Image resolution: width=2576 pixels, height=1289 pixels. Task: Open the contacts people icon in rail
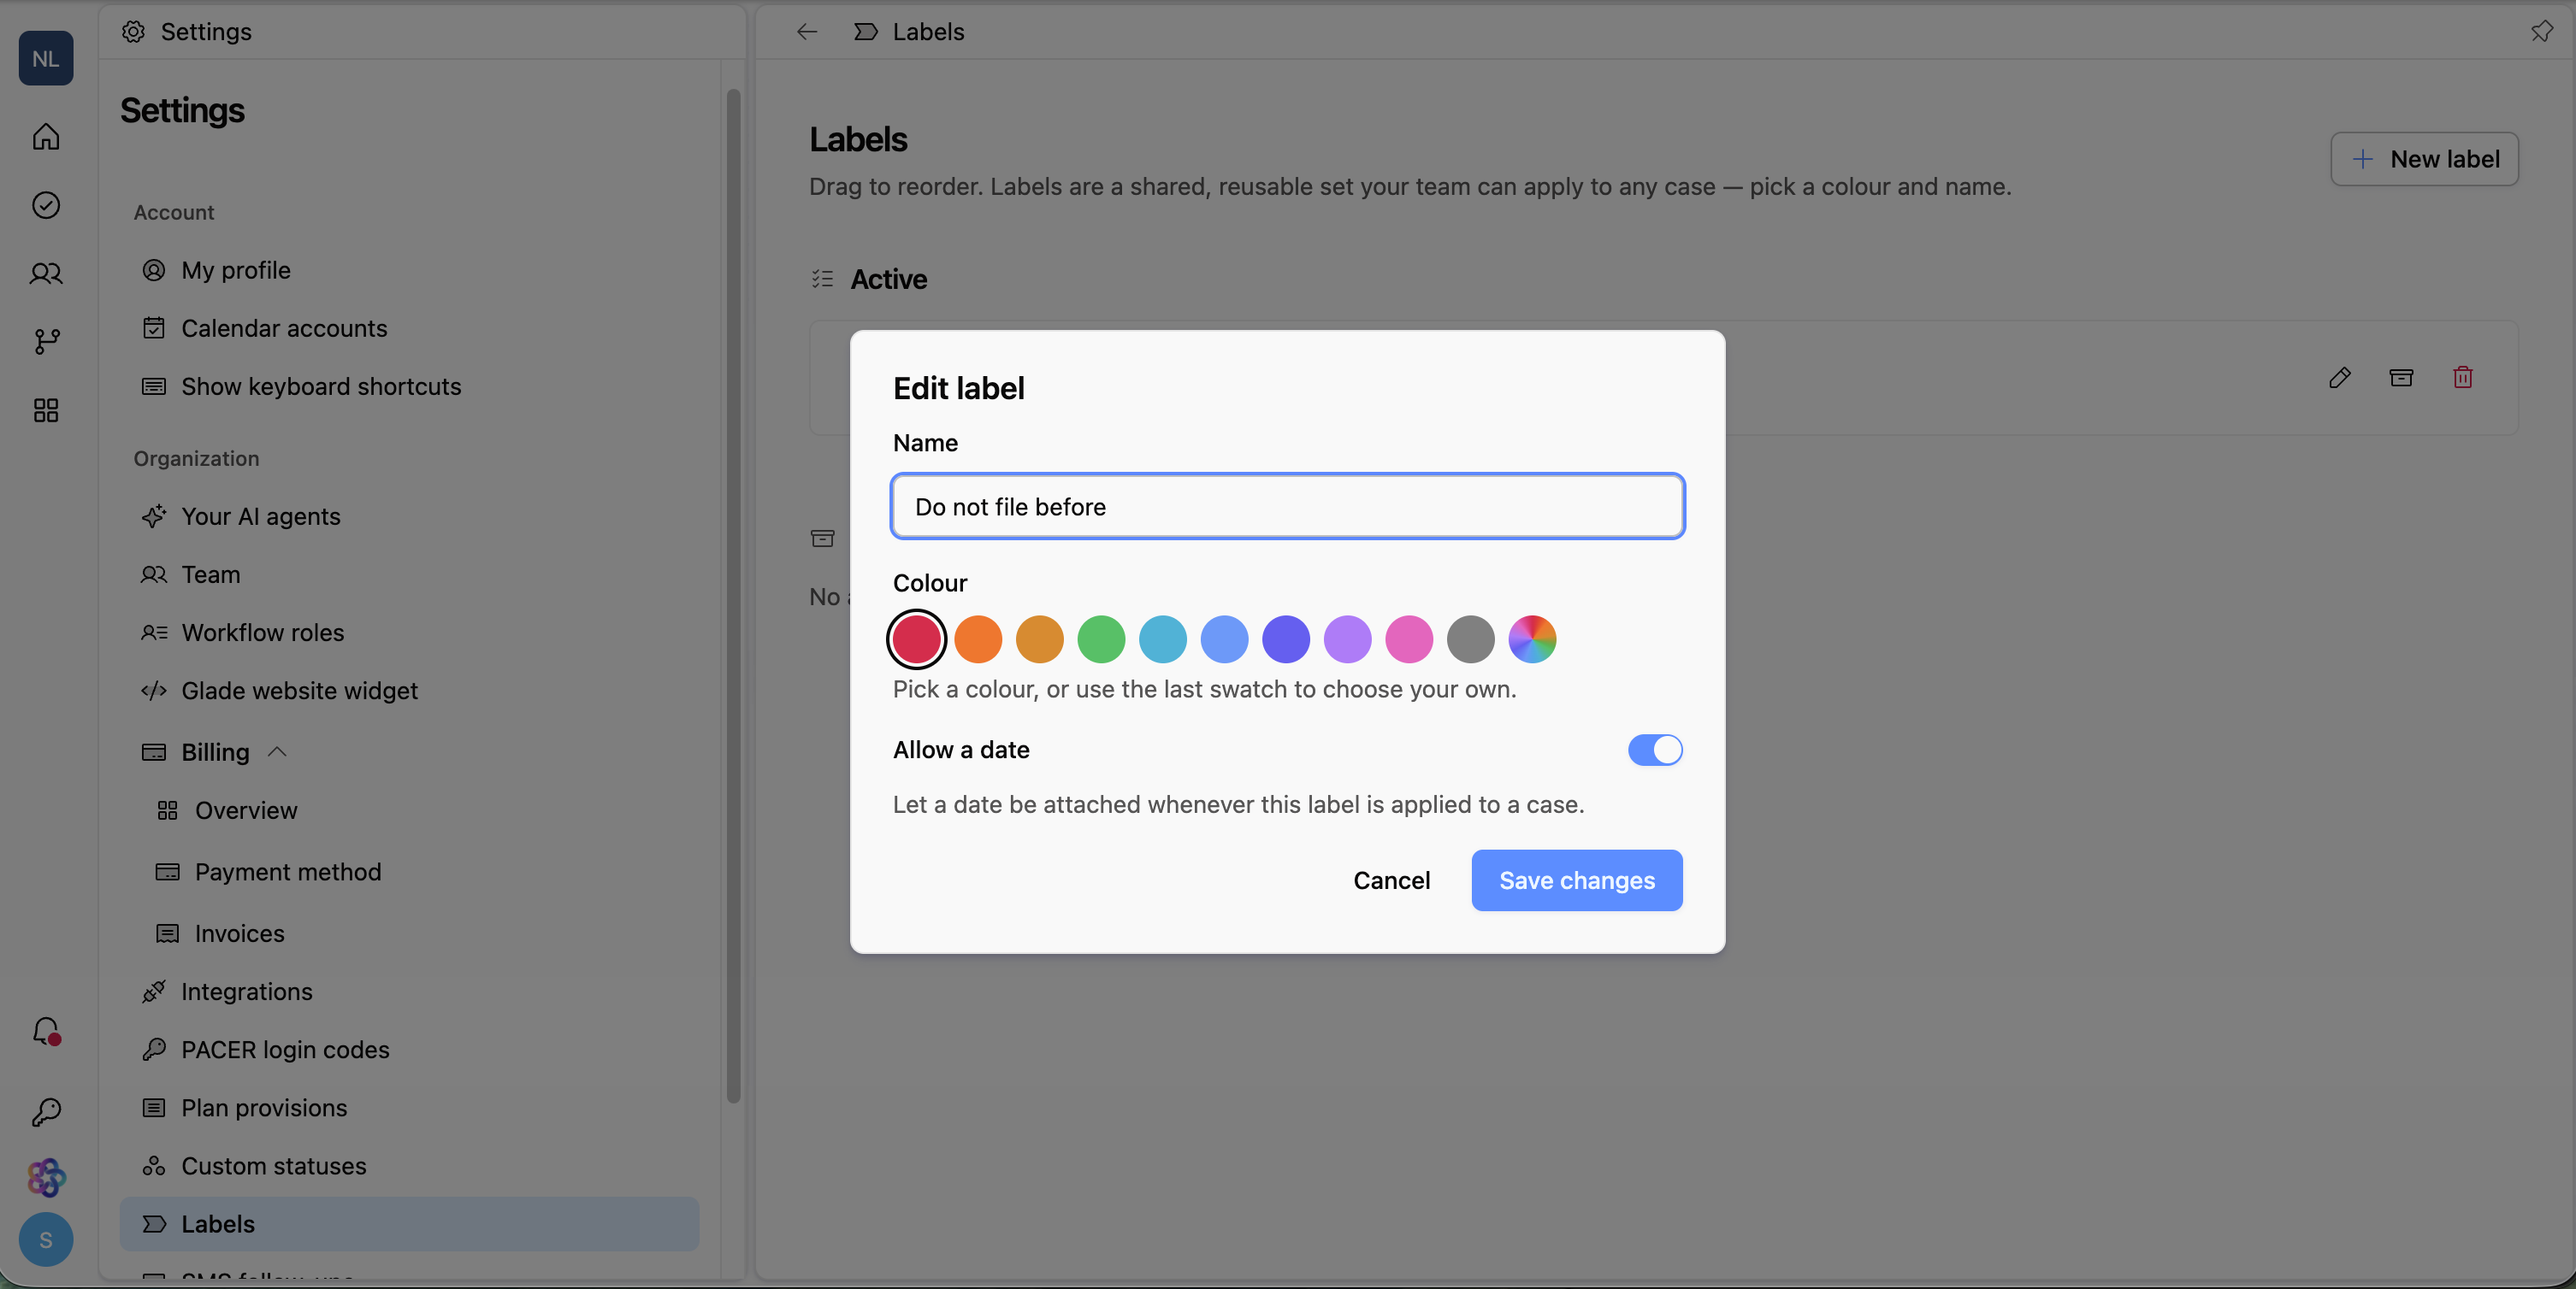(x=46, y=273)
